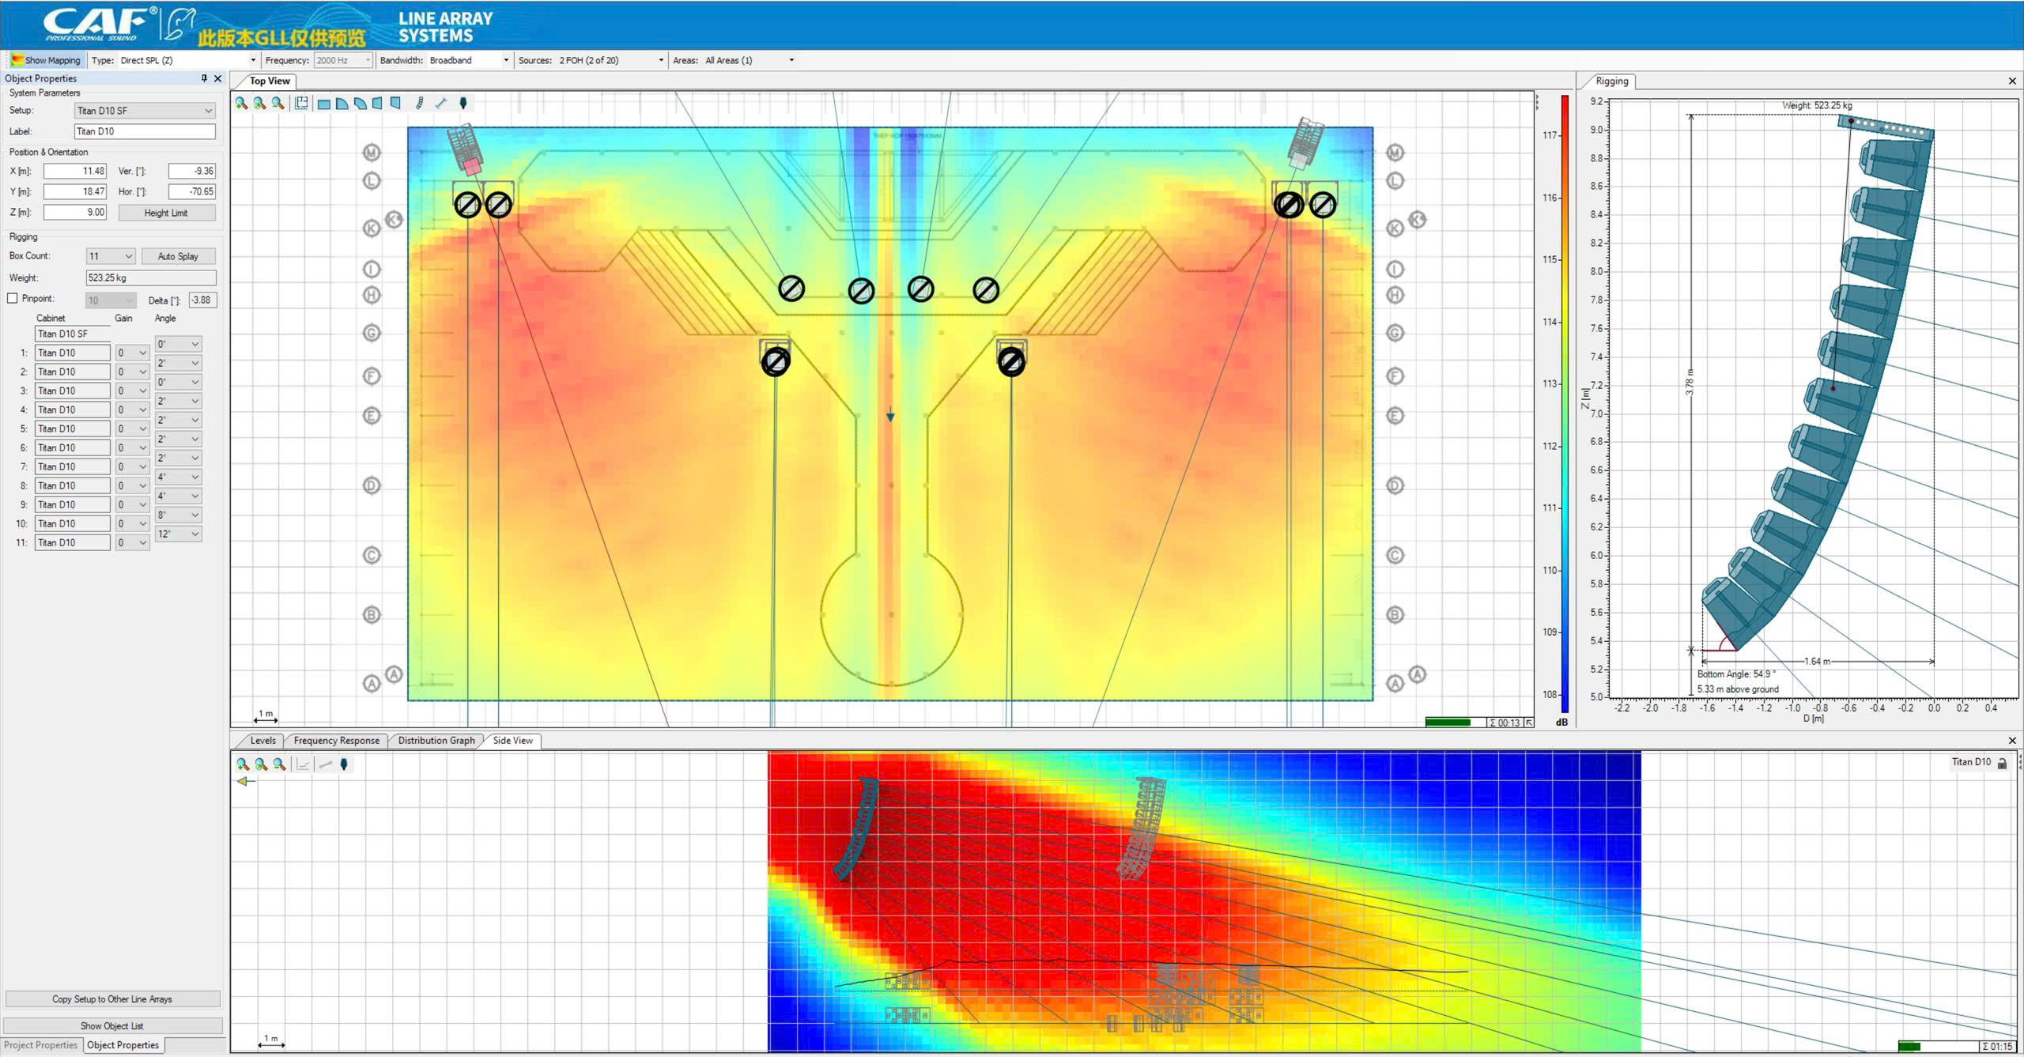Switch to the Levels tab
Screen dimensions: 2024x1057
[x=262, y=741]
